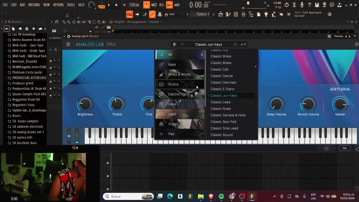The height and width of the screenshot is (202, 359).
Task: Click the Reverb Volume knob
Action: (x=308, y=104)
